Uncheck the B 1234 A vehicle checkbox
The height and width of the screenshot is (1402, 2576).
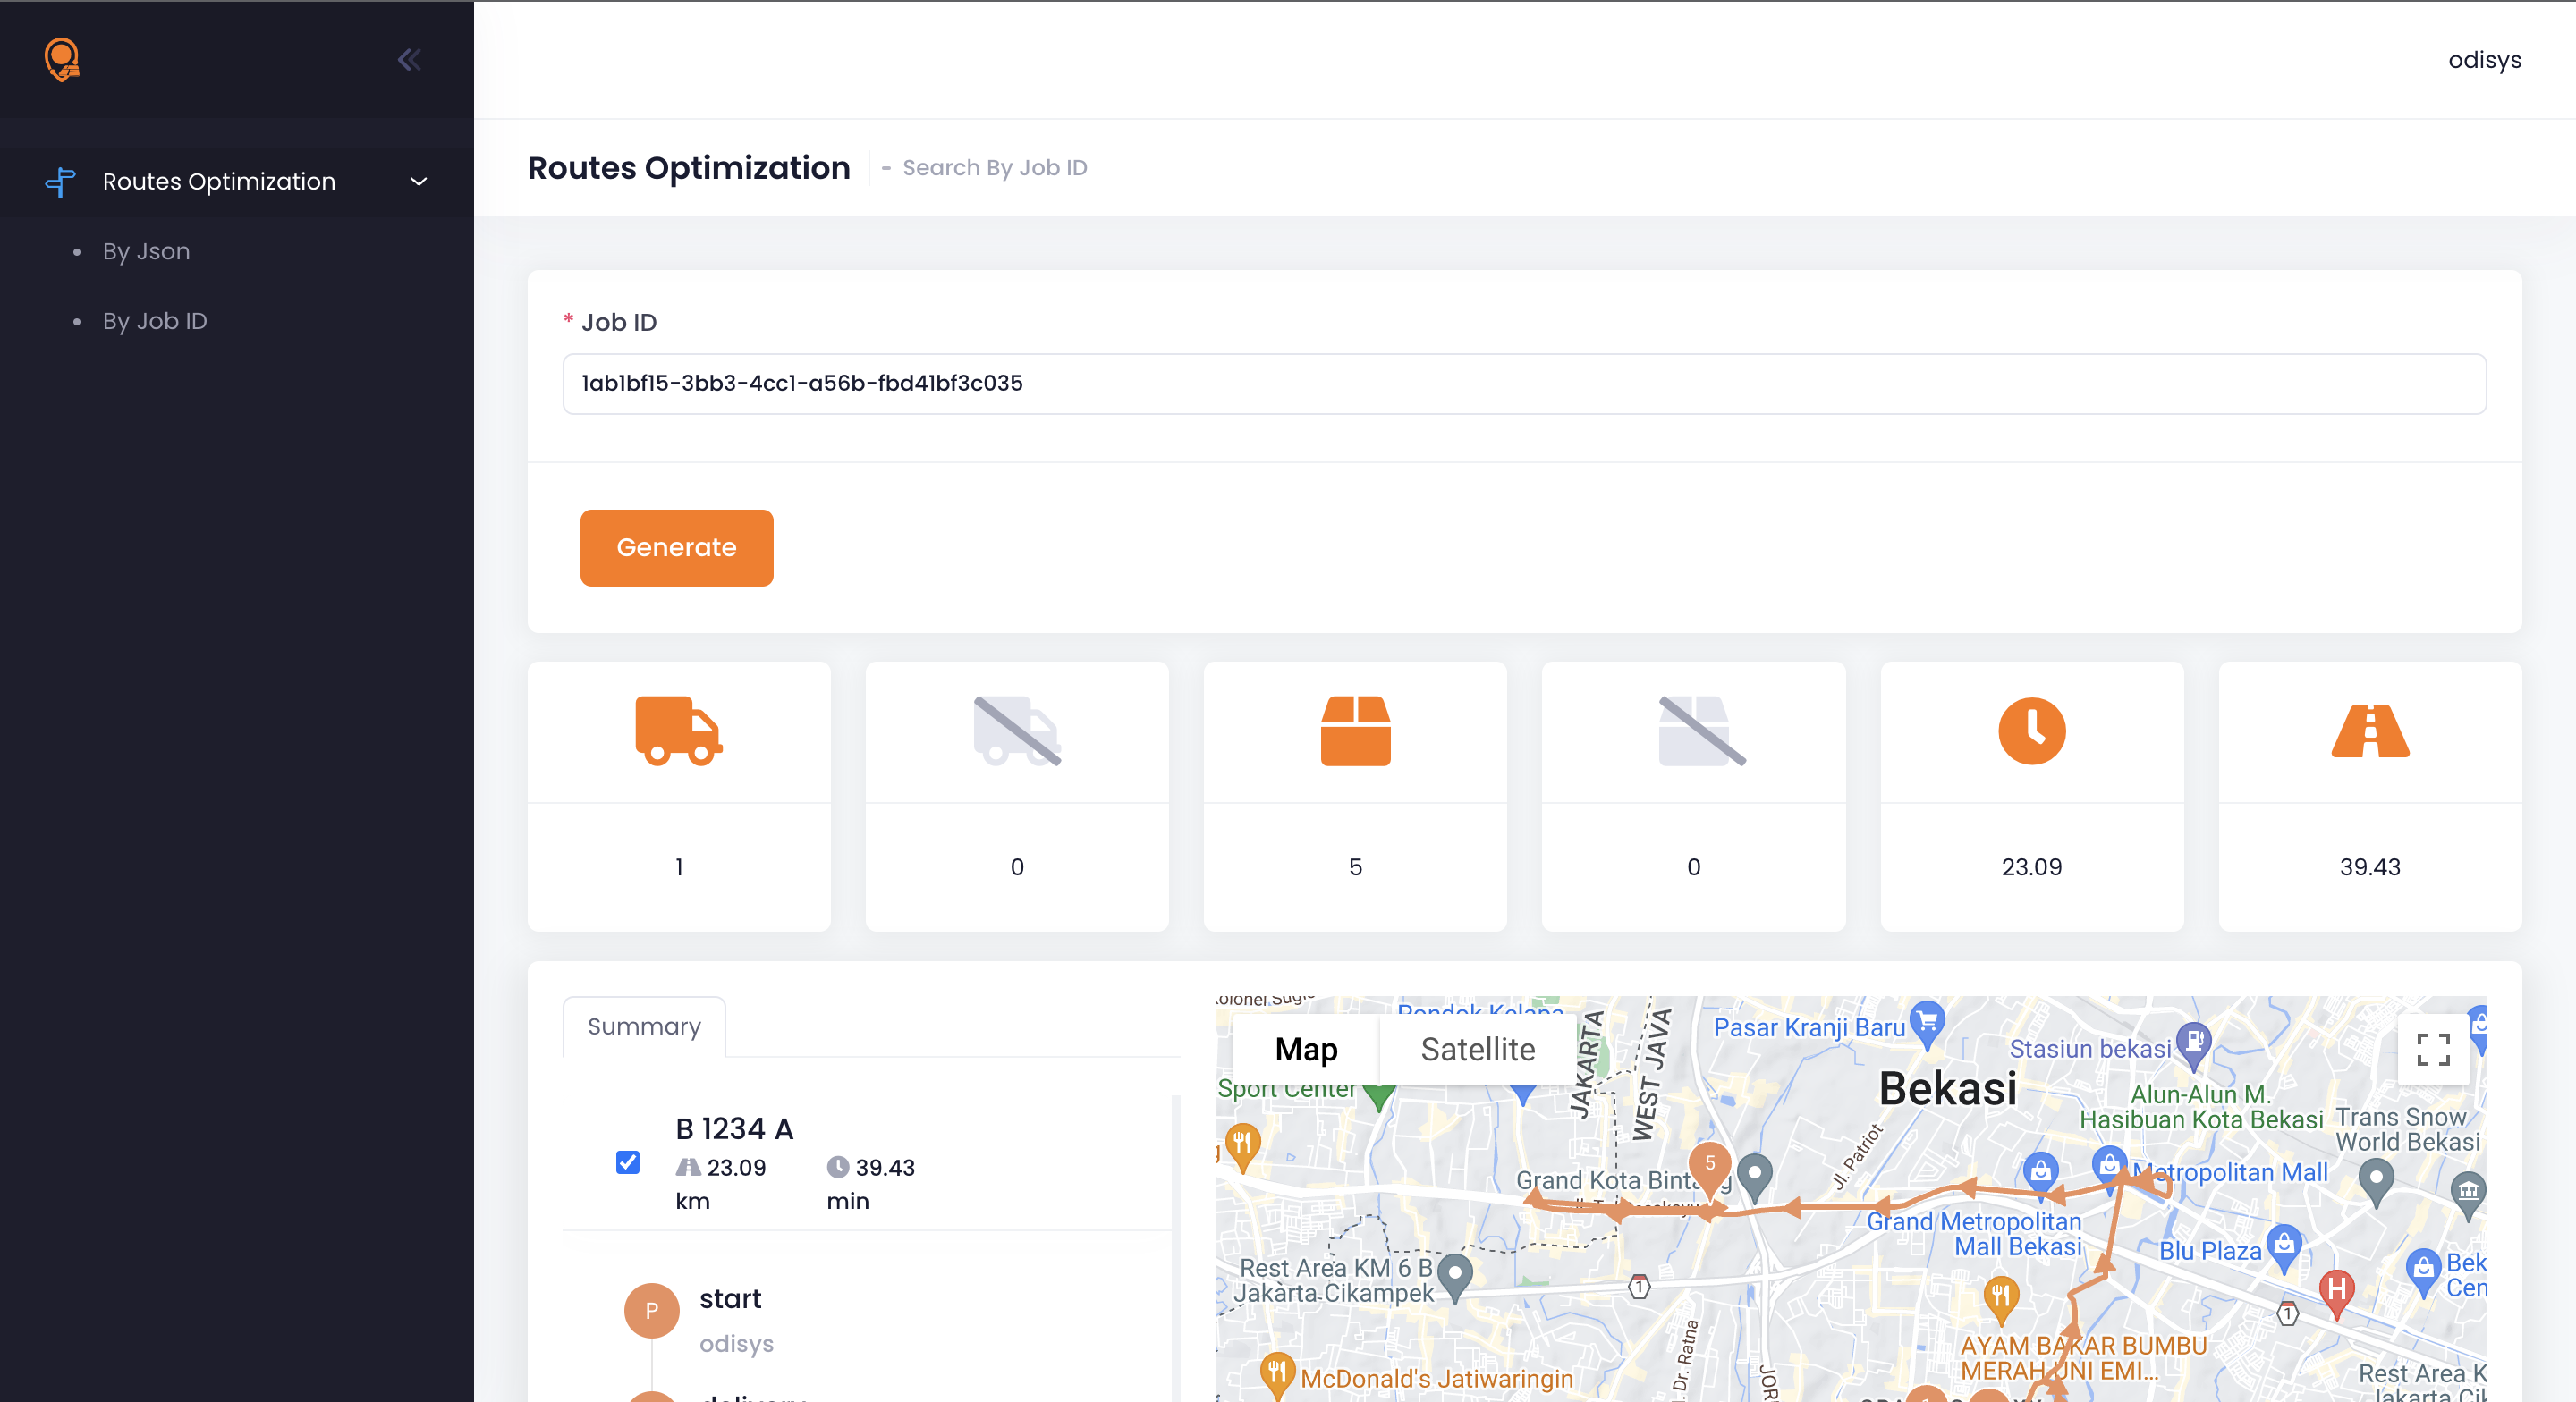click(627, 1162)
